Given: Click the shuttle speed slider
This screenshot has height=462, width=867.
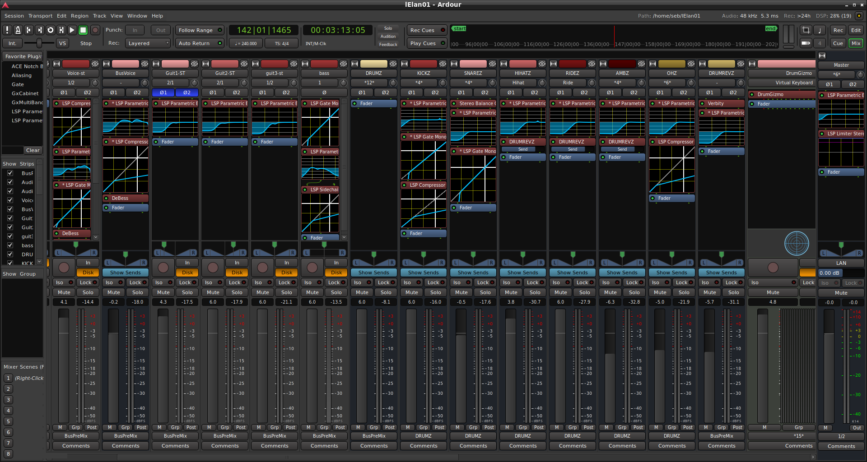Looking at the screenshot, I should (x=39, y=43).
